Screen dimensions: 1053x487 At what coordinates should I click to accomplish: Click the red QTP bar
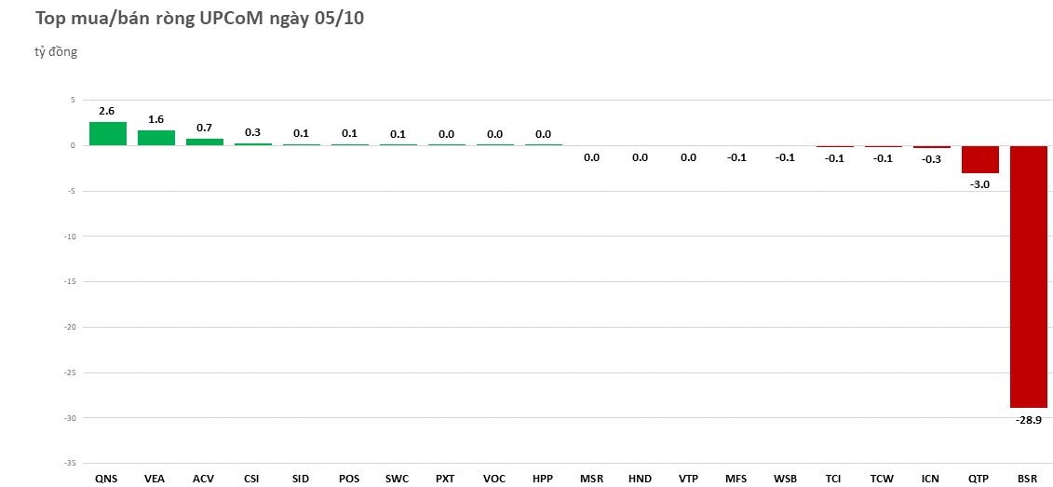click(979, 159)
